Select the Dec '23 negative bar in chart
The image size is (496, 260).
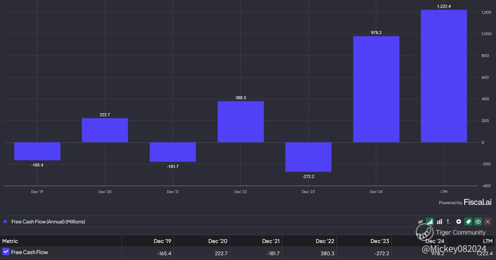pos(308,157)
